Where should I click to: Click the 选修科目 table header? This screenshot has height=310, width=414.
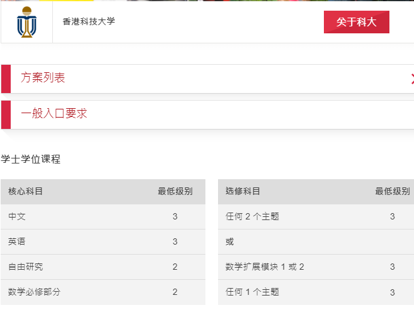click(x=243, y=191)
